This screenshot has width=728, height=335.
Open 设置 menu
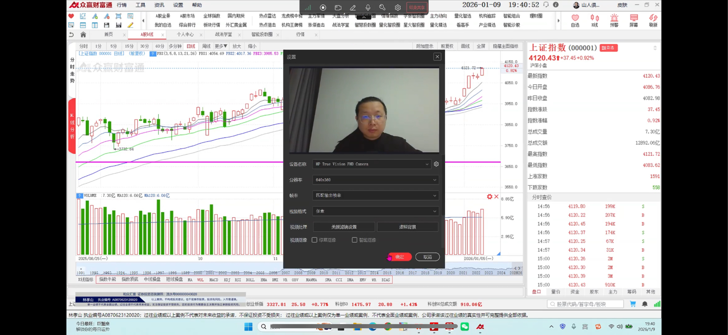pos(178,5)
